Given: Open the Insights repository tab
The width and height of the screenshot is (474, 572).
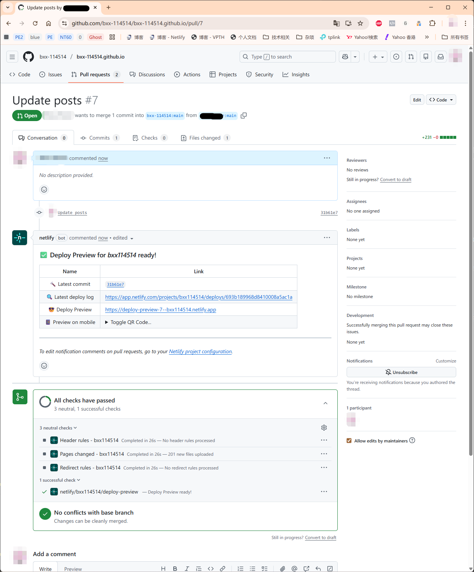Looking at the screenshot, I should (x=296, y=74).
